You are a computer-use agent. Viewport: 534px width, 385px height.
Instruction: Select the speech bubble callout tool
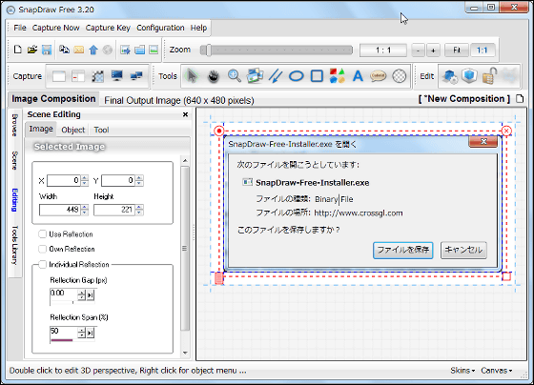[378, 76]
